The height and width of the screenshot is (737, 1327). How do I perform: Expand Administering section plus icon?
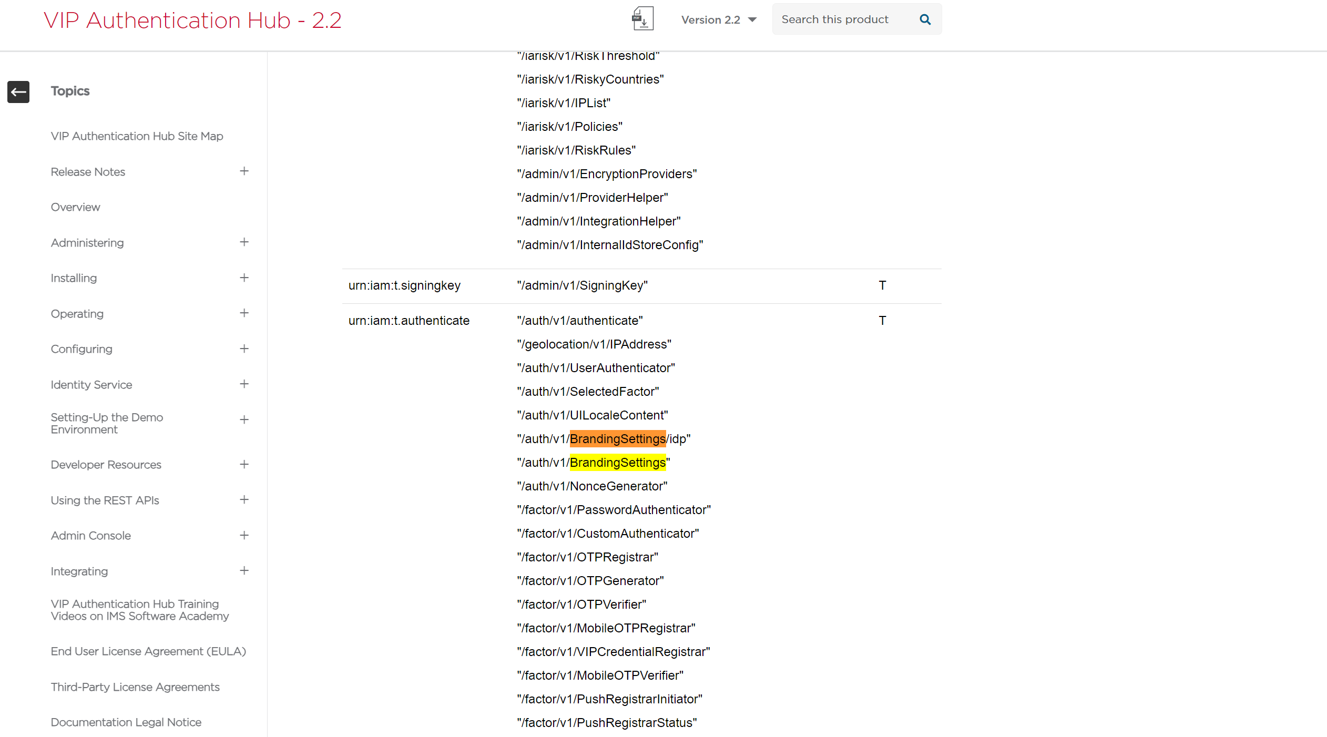click(x=244, y=242)
